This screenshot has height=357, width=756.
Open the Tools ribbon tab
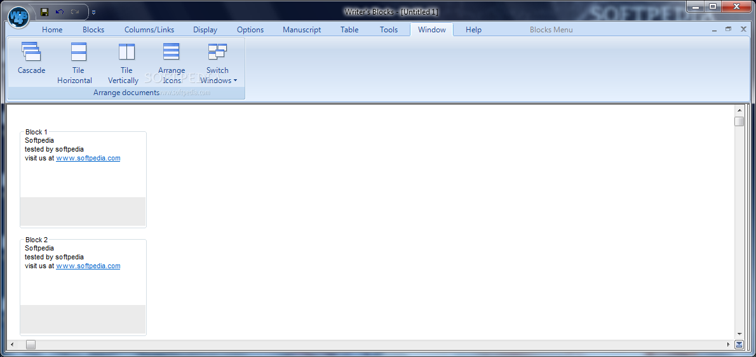click(x=389, y=30)
